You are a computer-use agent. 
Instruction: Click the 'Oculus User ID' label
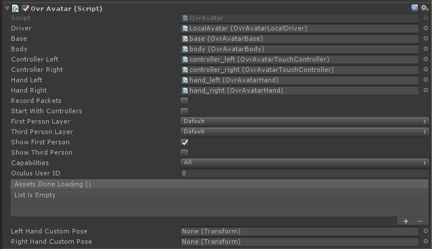point(36,173)
